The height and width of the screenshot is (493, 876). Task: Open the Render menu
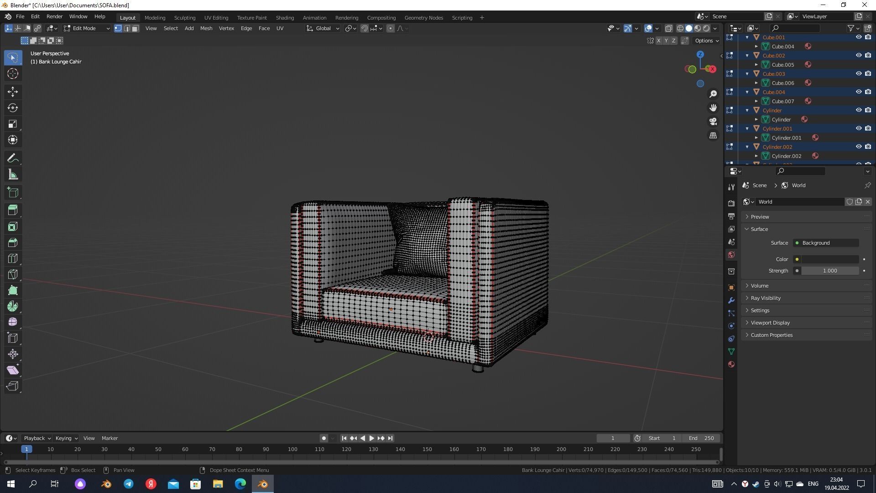[54, 16]
